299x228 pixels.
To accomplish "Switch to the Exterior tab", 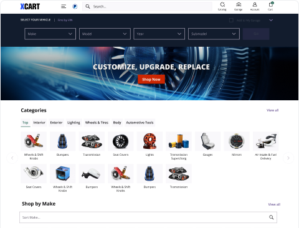I will coord(56,123).
